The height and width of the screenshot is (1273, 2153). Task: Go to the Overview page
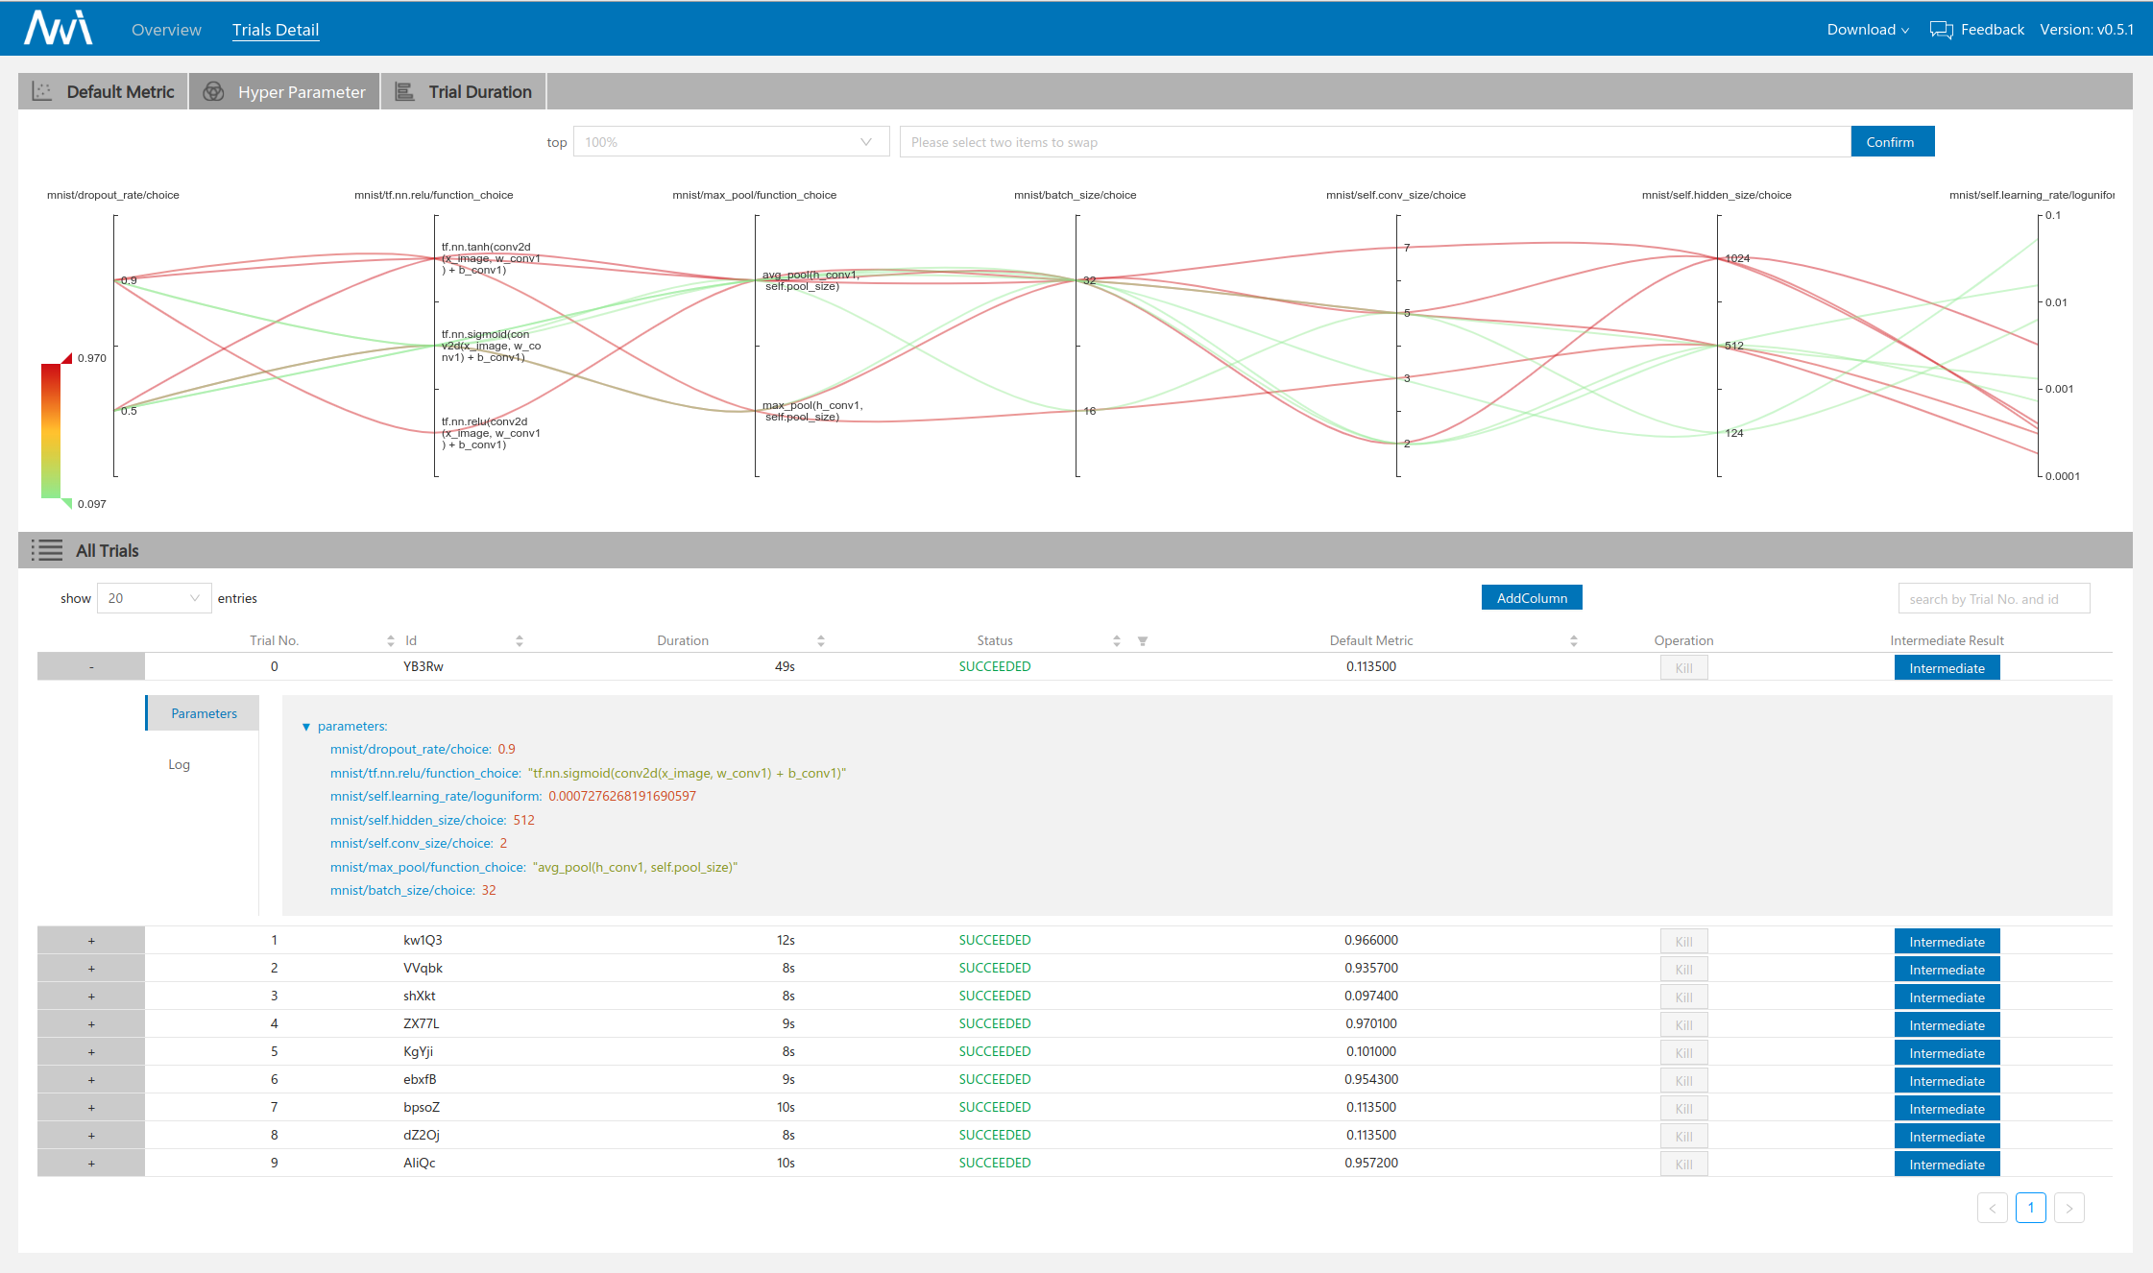click(166, 30)
